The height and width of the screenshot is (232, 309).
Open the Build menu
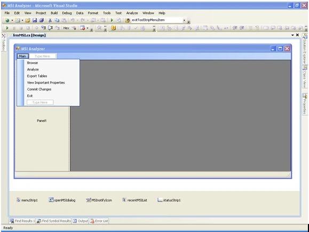click(54, 13)
